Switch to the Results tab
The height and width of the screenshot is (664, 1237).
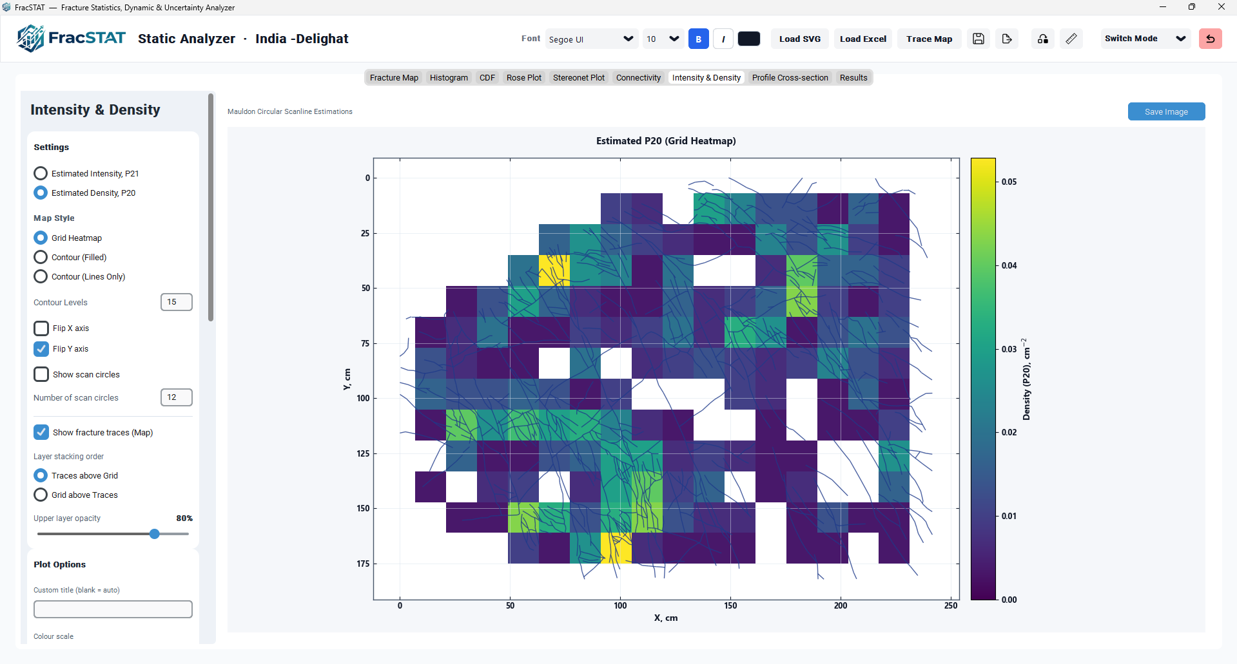point(853,78)
